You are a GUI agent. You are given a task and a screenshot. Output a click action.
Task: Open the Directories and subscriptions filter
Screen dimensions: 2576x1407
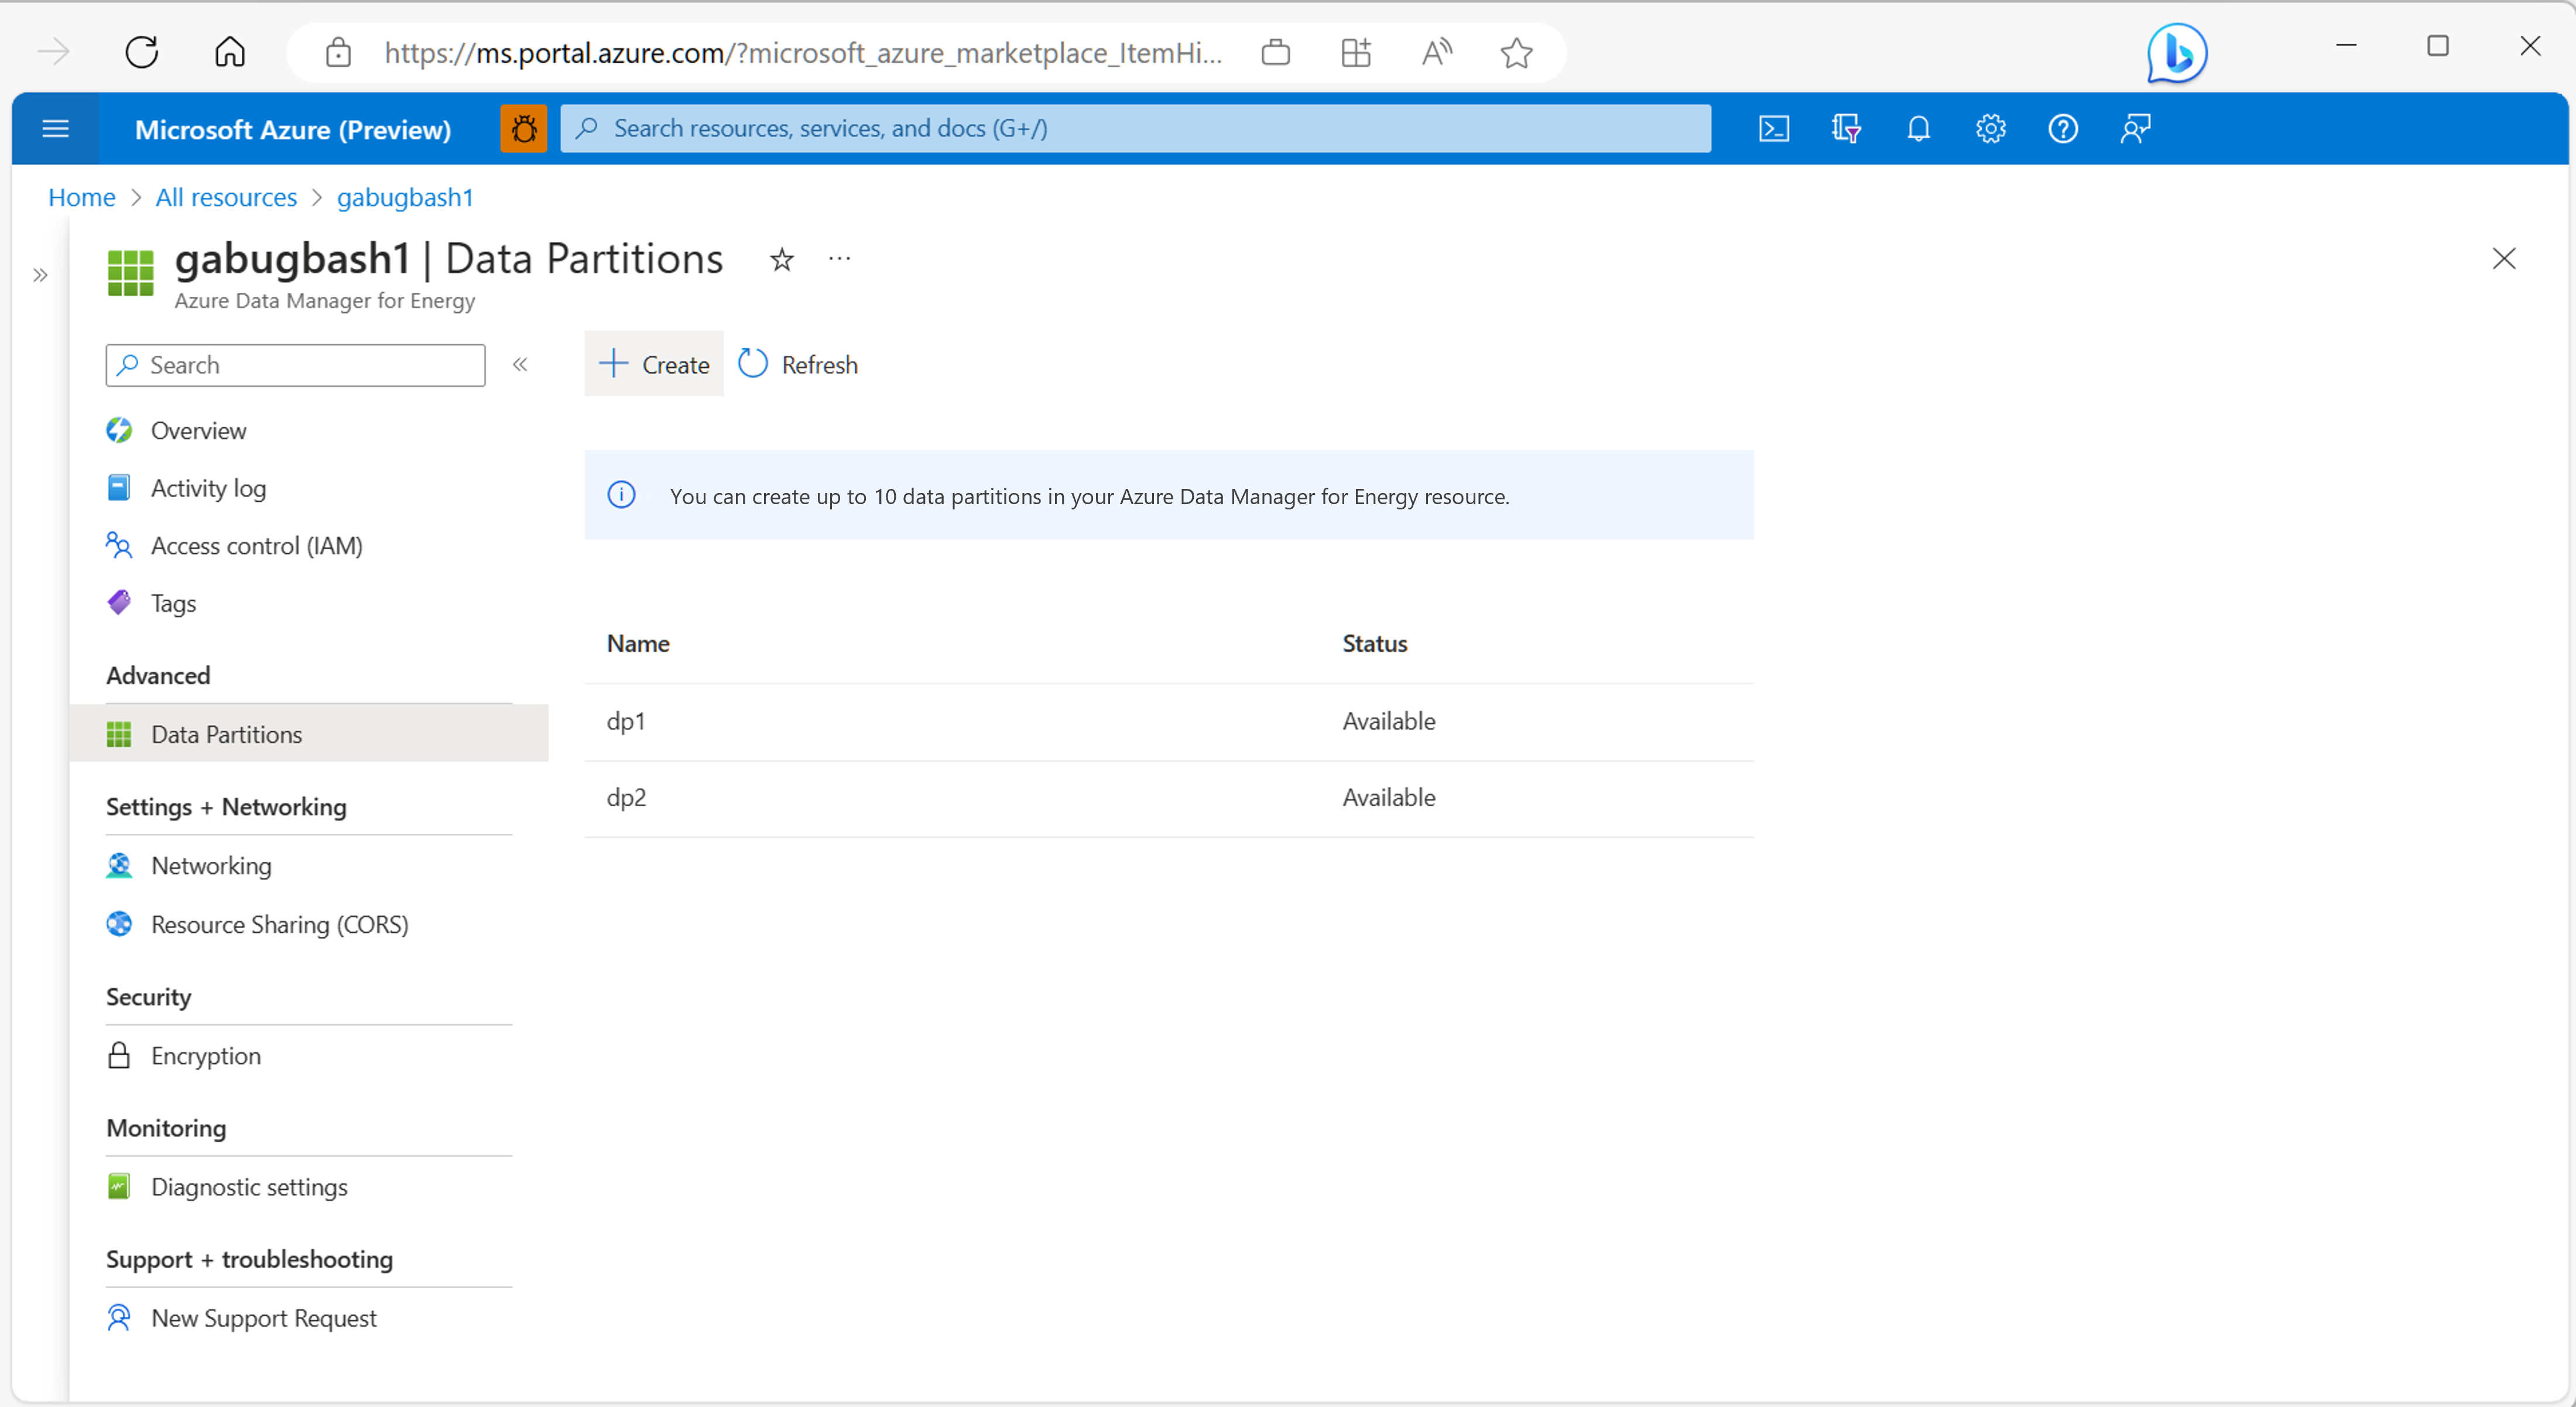click(1846, 128)
